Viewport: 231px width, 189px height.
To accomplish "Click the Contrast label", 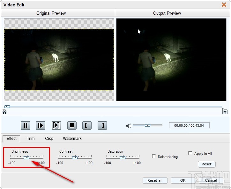I will pos(66,151).
